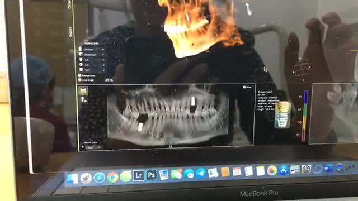The image size is (358, 201).
Task: Open the App Store dock icon
Action: click(284, 170)
